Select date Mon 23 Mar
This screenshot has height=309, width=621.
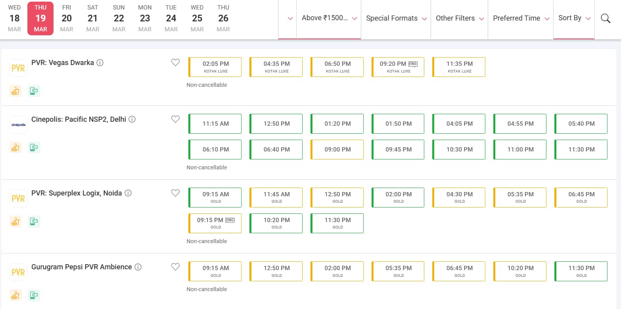coord(145,18)
